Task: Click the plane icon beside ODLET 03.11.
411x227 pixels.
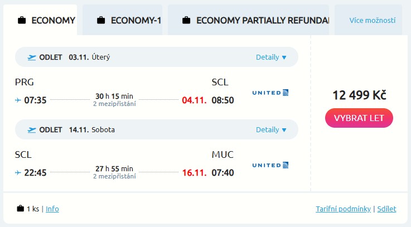Action: 32,57
